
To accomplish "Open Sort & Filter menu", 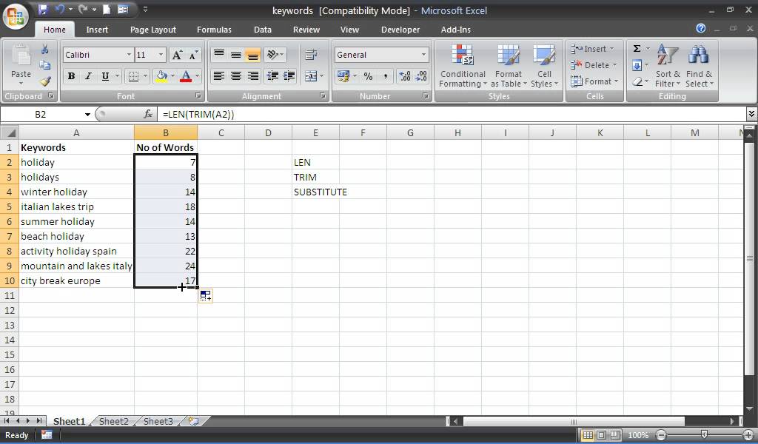I will tap(668, 66).
